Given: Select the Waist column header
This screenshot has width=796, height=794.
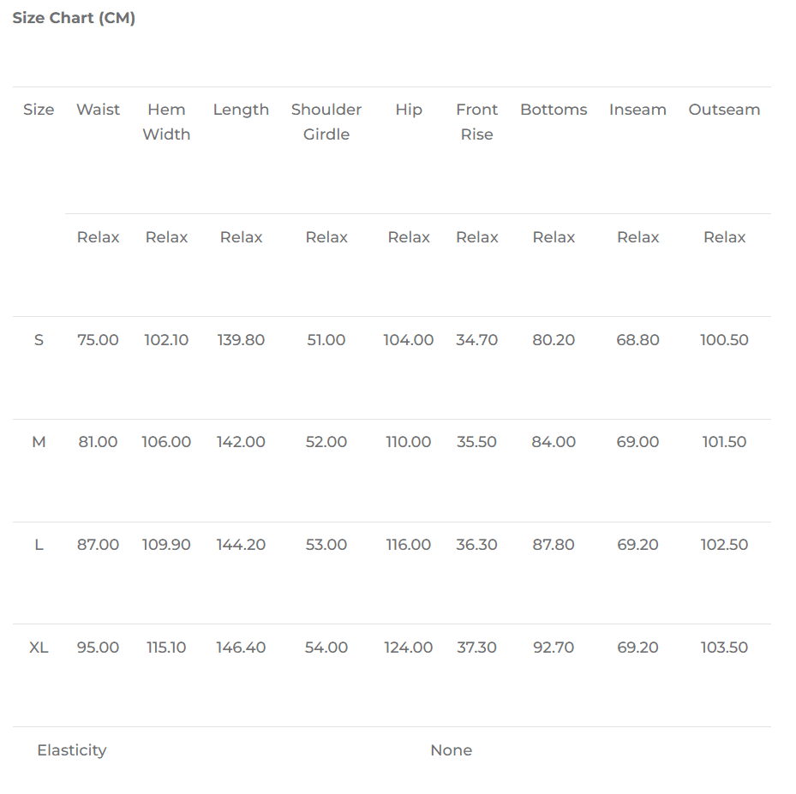Looking at the screenshot, I should [x=98, y=109].
